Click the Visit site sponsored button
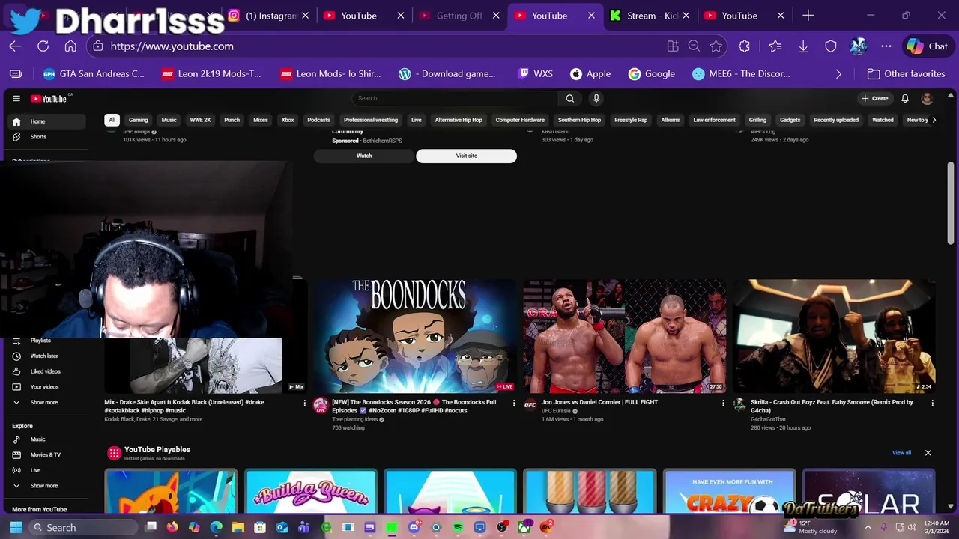Image resolution: width=959 pixels, height=539 pixels. [466, 156]
